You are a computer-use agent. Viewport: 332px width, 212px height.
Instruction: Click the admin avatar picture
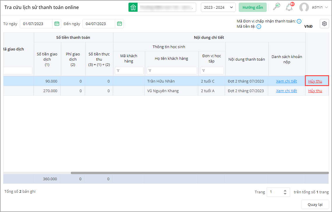(x=304, y=7)
